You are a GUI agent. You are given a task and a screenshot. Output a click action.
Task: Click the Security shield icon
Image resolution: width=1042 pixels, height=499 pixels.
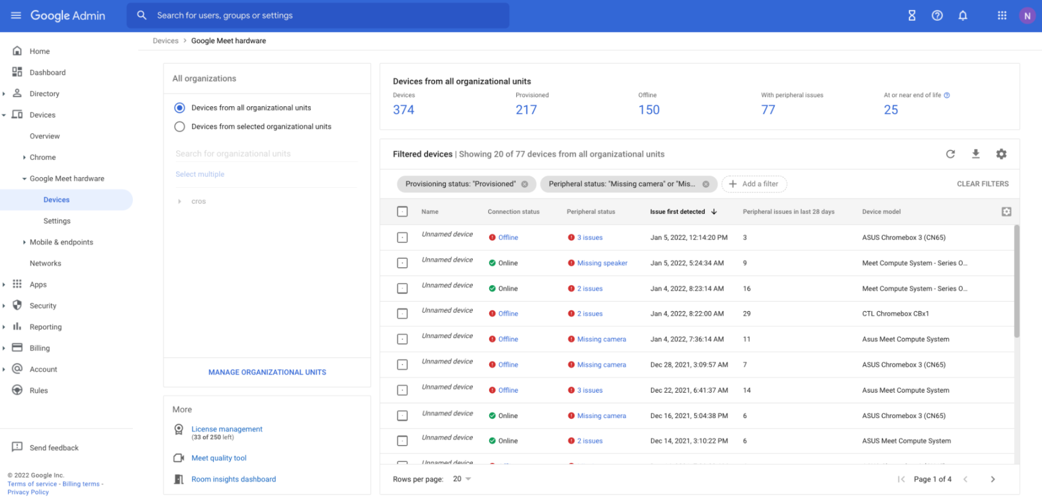pyautogui.click(x=17, y=305)
